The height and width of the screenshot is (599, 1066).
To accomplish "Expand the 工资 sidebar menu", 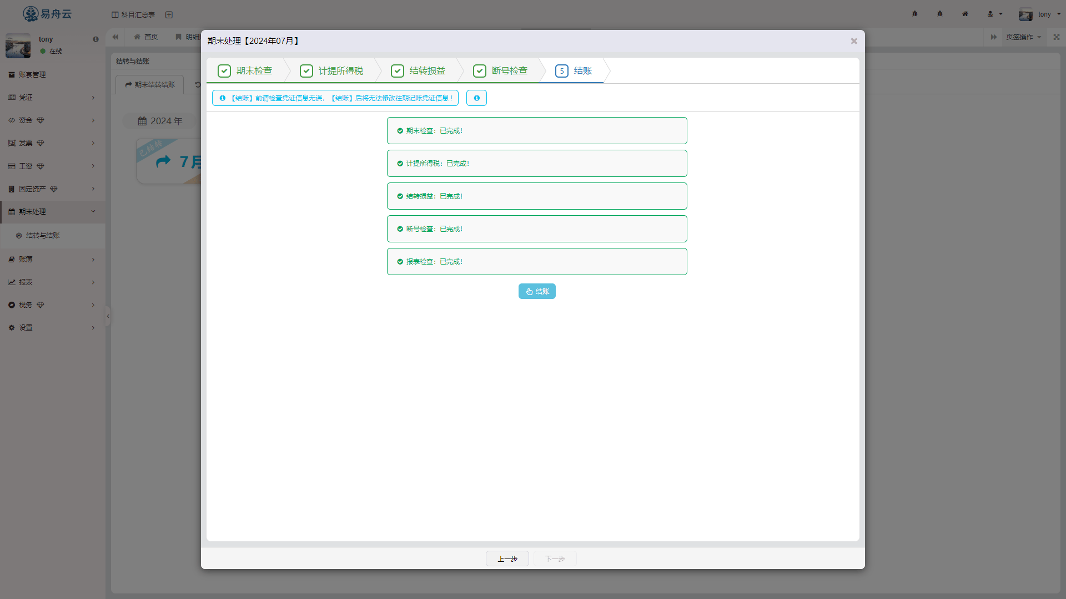I will [53, 166].
